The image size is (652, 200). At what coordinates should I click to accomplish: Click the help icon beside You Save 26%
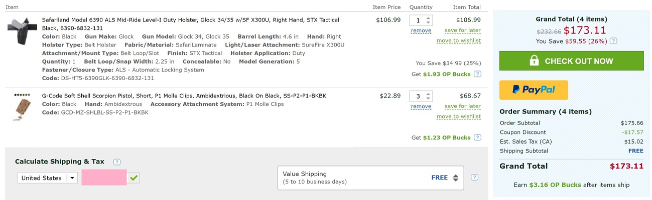613,41
